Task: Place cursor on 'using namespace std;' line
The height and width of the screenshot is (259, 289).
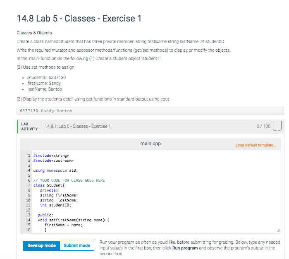Action: (x=55, y=170)
